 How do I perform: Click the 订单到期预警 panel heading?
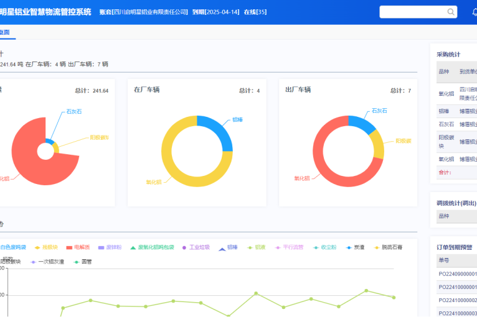click(x=455, y=247)
